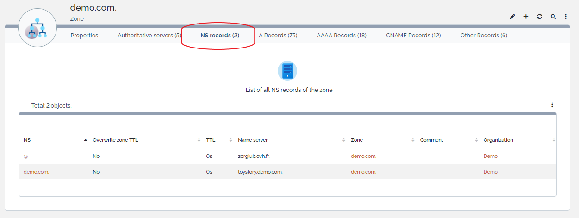Switch to the Properties tab
The height and width of the screenshot is (218, 579).
pos(84,36)
